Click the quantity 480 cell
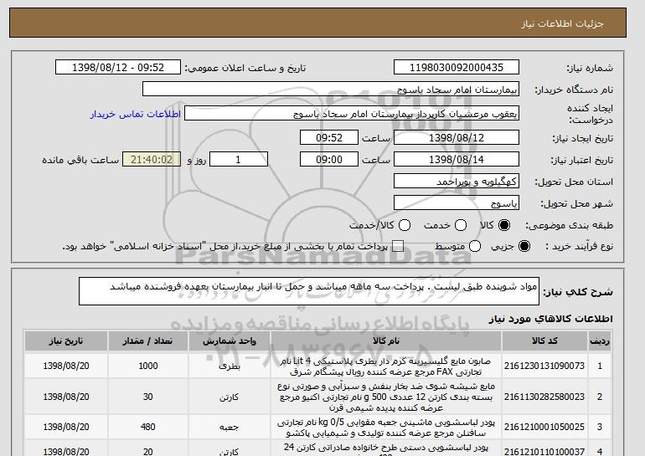 (148, 428)
